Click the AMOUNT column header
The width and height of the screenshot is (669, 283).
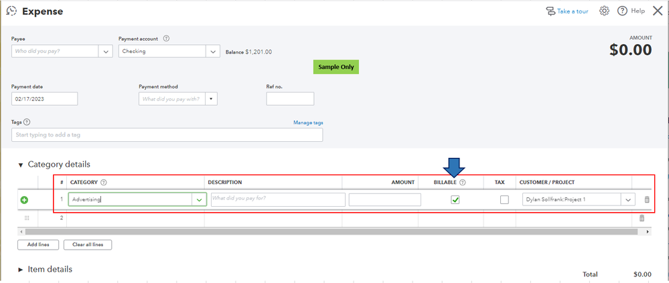pyautogui.click(x=402, y=183)
